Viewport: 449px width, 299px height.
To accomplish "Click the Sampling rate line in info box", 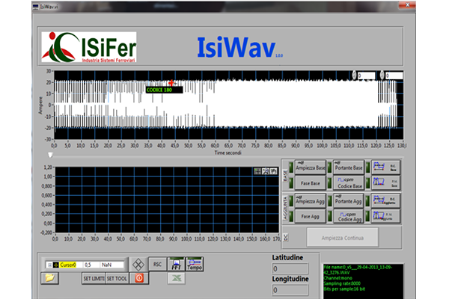I will coord(342,283).
